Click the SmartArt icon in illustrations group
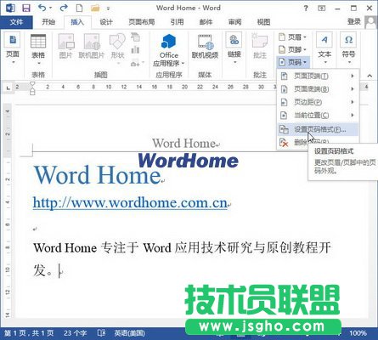Screen dimensions: 378x340 (135, 37)
